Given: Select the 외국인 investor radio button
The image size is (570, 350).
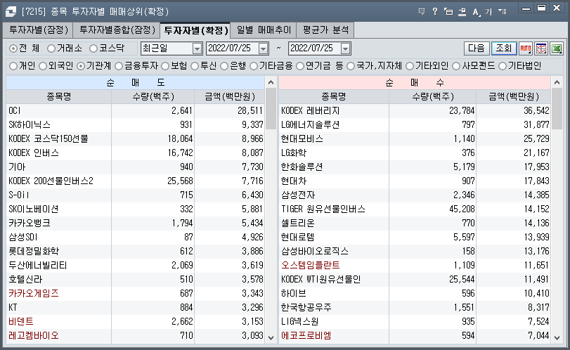Looking at the screenshot, I should click(x=43, y=66).
